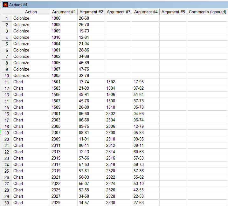Select the Argument #3 column header
Image resolution: width=228 pixels, height=206 pixels.
(x=118, y=12)
